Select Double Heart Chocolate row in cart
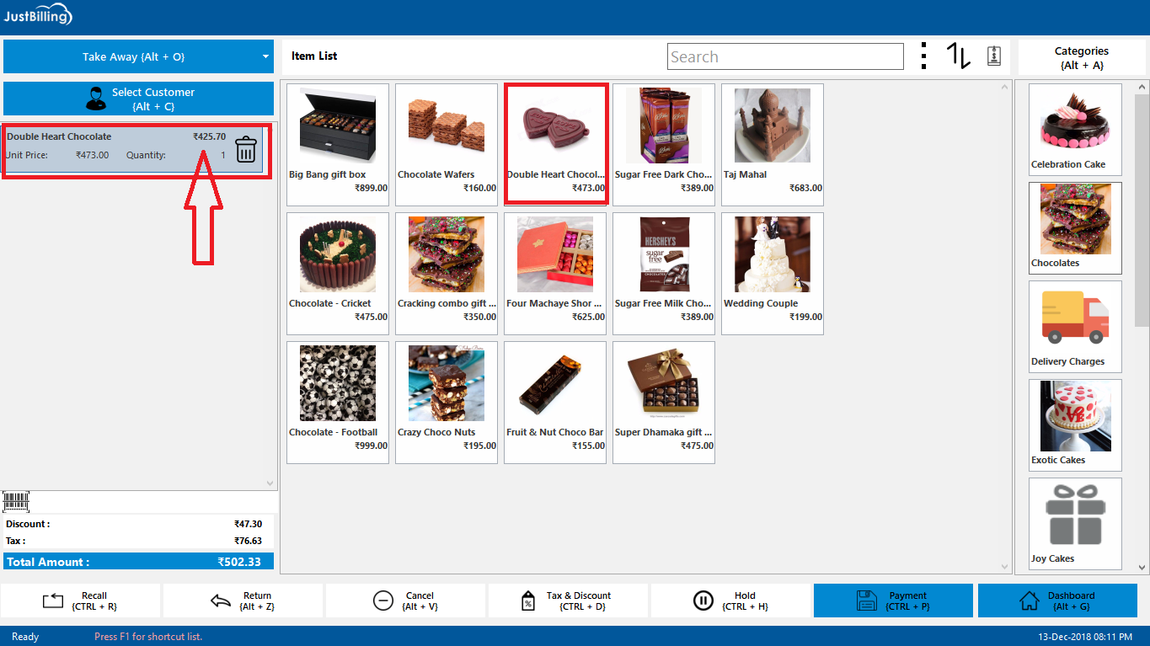This screenshot has height=646, width=1150. pyautogui.click(x=133, y=150)
